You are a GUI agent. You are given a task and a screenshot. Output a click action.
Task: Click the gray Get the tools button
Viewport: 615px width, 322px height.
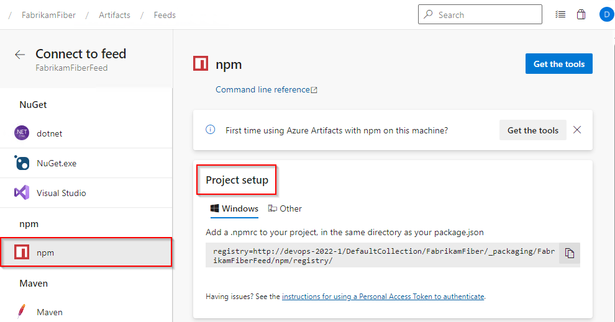coord(532,130)
